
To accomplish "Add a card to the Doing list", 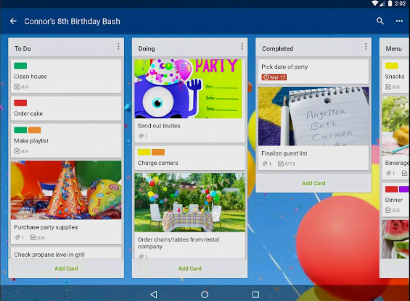I will pyautogui.click(x=190, y=268).
